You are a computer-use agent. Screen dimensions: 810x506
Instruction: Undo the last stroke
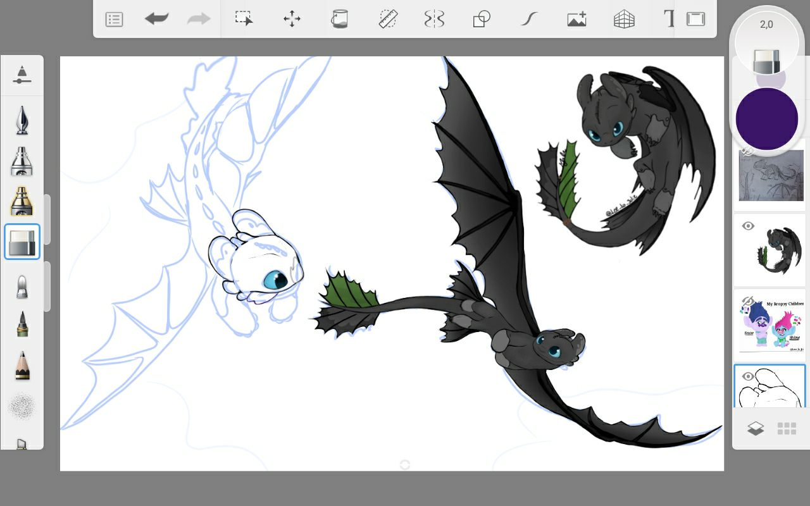[x=156, y=19]
